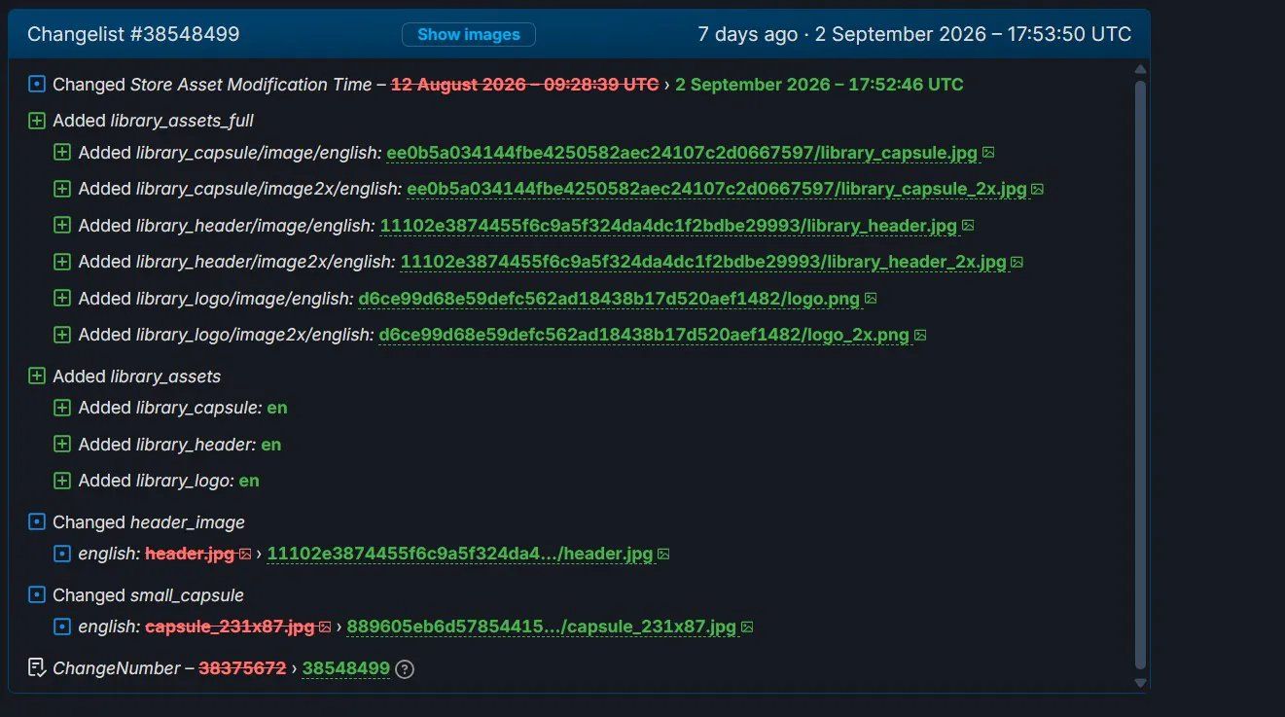The width and height of the screenshot is (1285, 717).
Task: Open the library_header.jpg file link
Action: (668, 226)
